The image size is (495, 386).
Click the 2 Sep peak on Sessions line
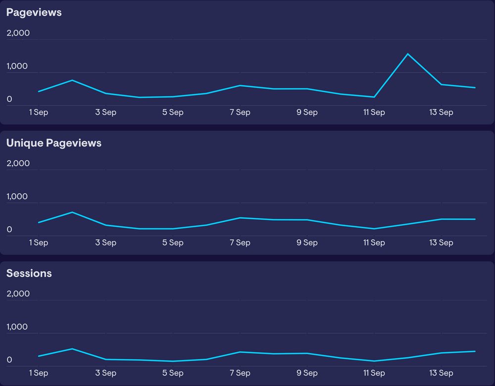[x=72, y=348]
